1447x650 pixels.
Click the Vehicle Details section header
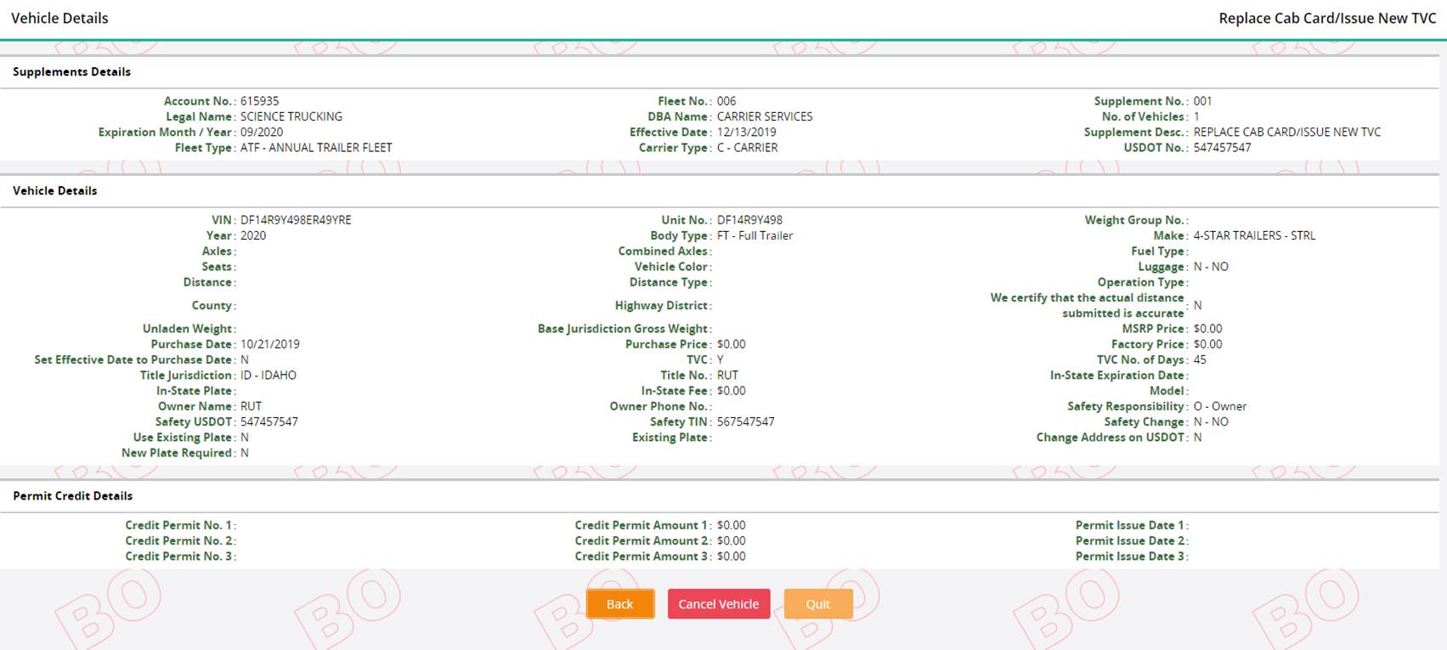tap(54, 191)
